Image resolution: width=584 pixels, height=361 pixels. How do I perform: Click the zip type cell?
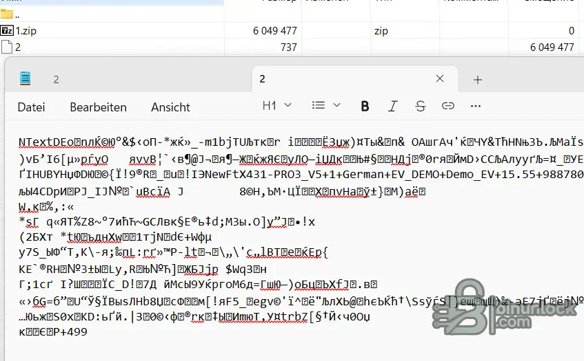pos(381,31)
